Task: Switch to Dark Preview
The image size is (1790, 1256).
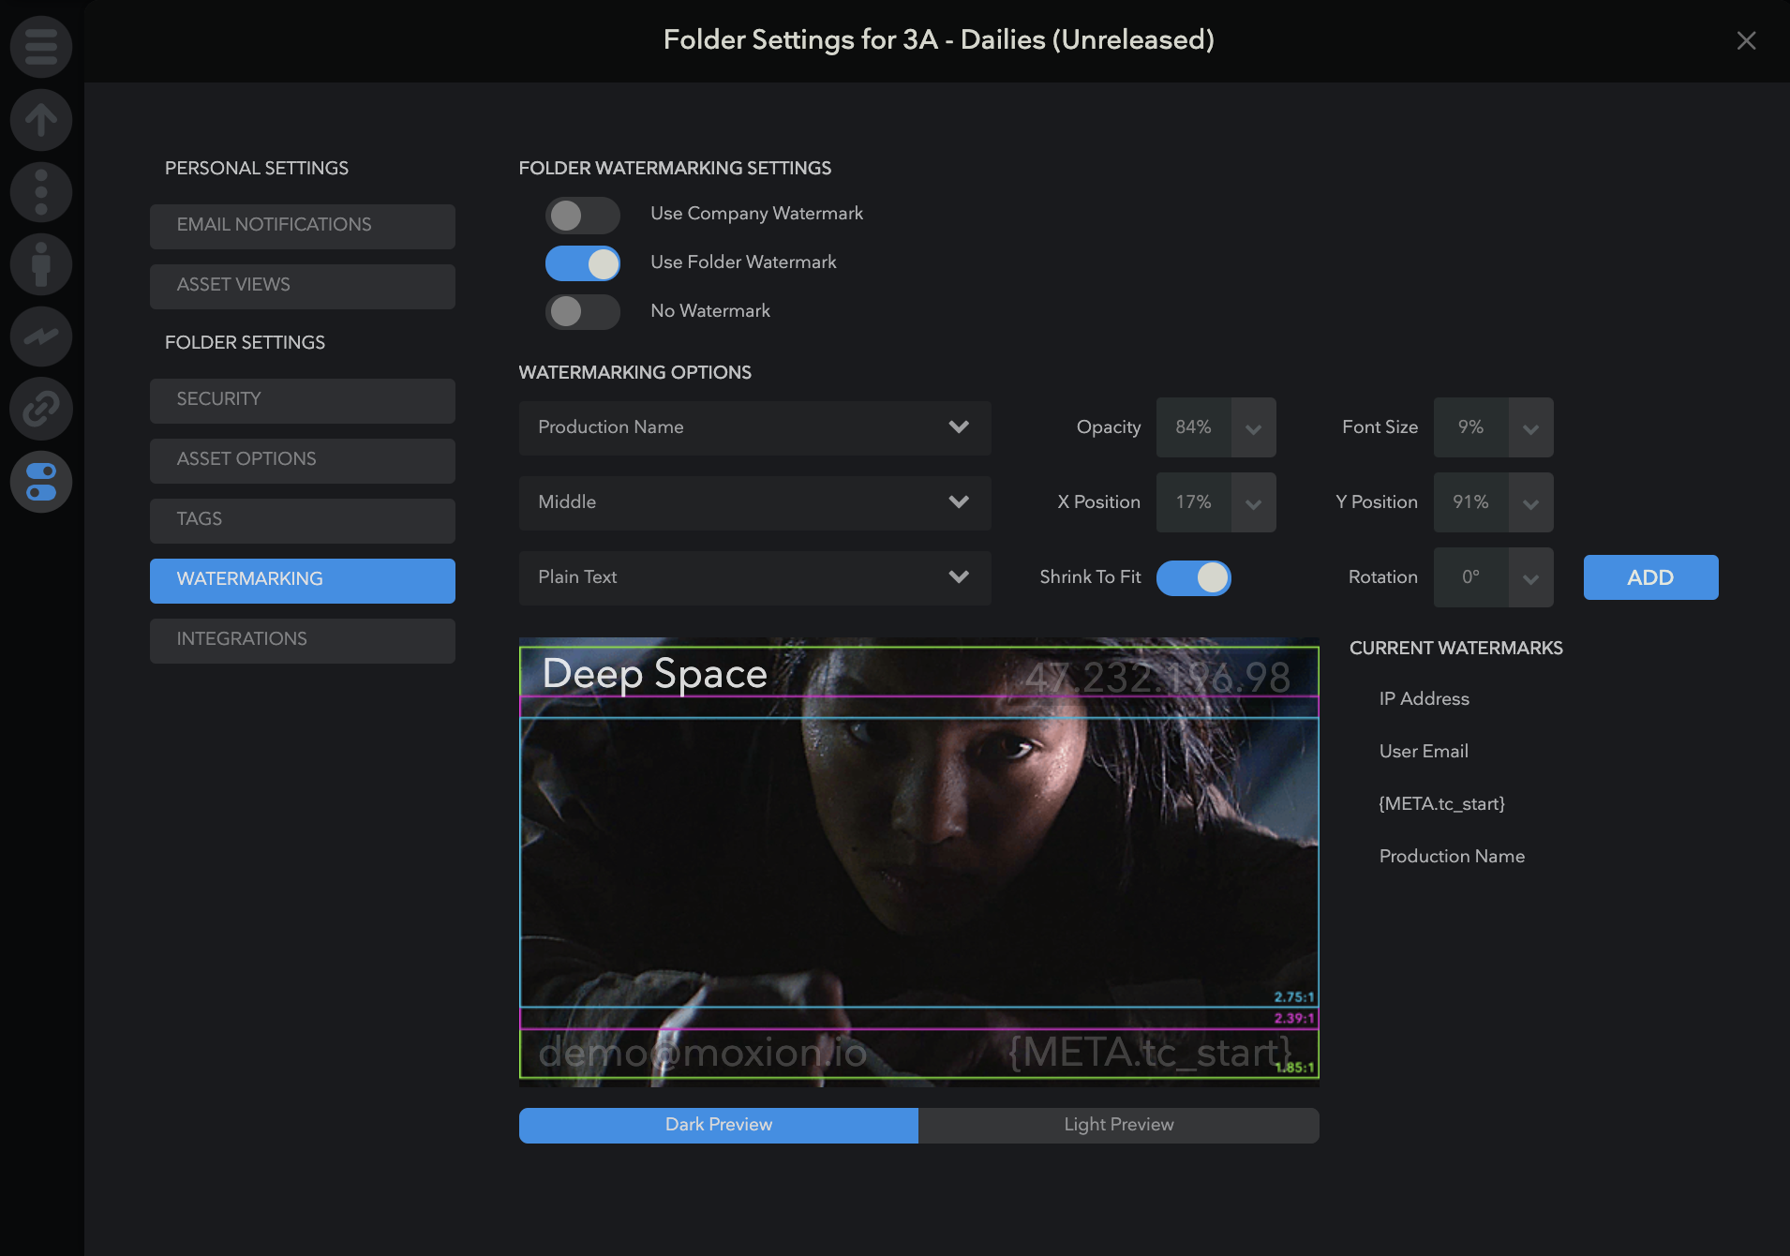Action: click(x=719, y=1125)
